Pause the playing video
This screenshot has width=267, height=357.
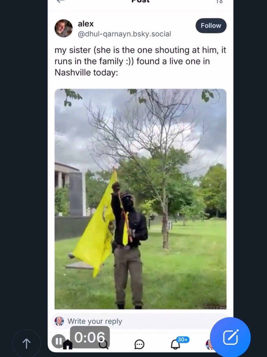pyautogui.click(x=58, y=341)
